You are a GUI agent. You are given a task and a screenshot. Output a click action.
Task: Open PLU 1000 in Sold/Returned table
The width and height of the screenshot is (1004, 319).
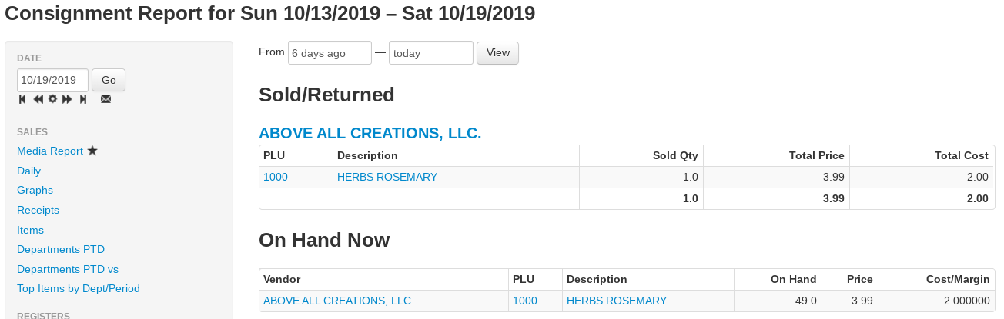click(276, 177)
